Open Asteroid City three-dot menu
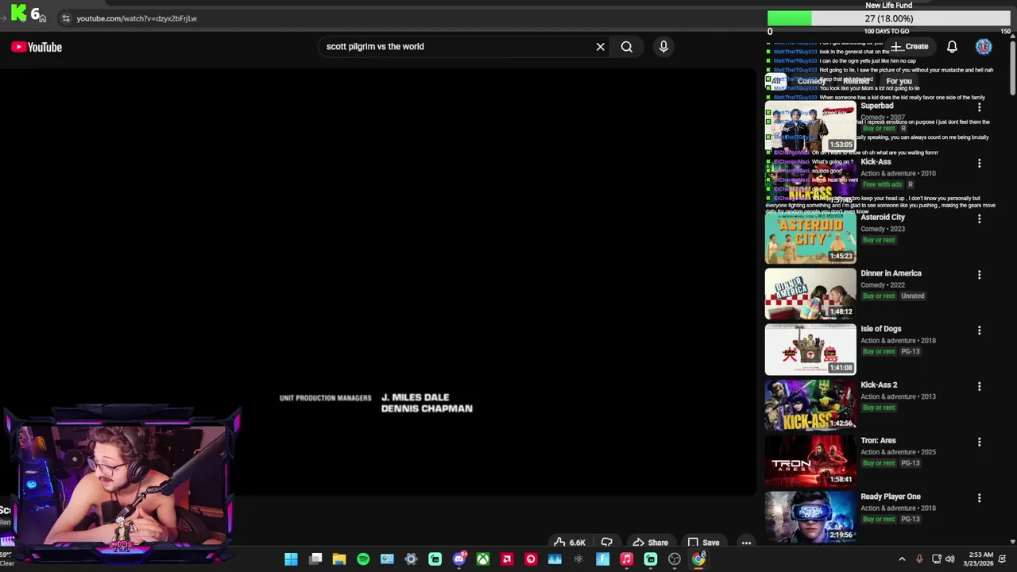Image resolution: width=1017 pixels, height=572 pixels. tap(979, 218)
